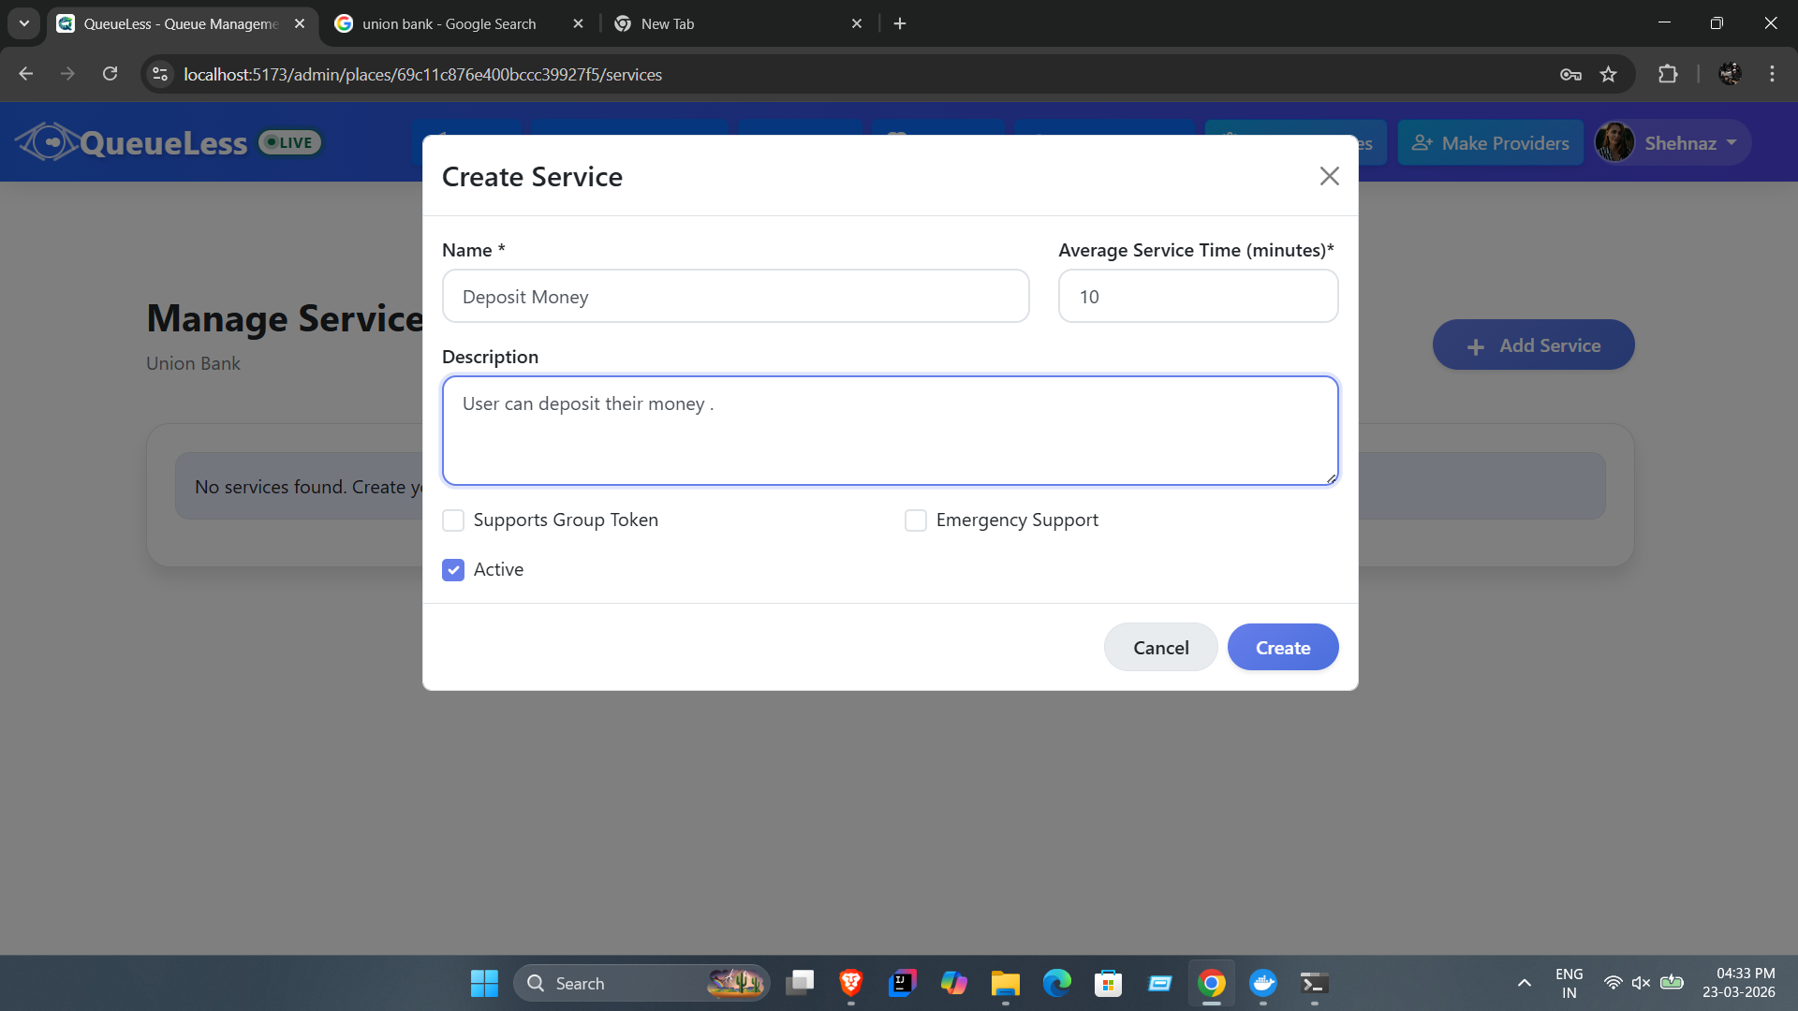Close the Create Service dialog with X

pyautogui.click(x=1329, y=176)
